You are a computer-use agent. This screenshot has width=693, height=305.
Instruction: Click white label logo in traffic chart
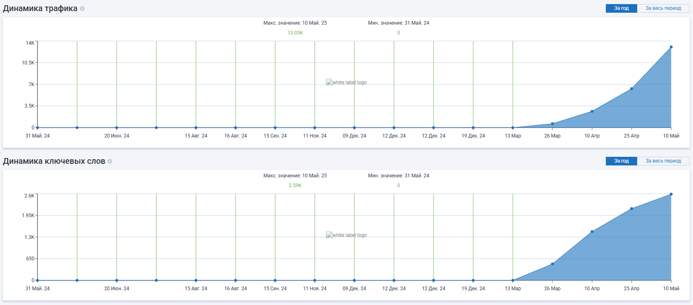(x=346, y=82)
